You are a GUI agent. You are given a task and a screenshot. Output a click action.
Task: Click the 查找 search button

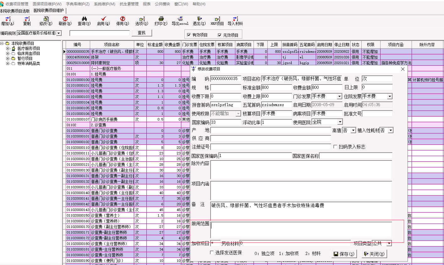pos(142,33)
